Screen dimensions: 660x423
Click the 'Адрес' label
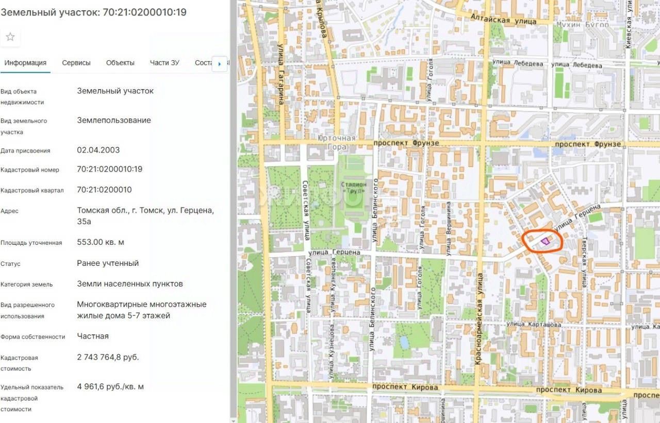pos(9,211)
